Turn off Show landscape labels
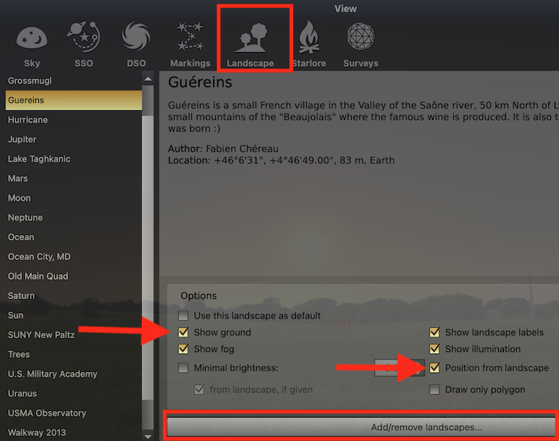The image size is (559, 441). pyautogui.click(x=435, y=332)
